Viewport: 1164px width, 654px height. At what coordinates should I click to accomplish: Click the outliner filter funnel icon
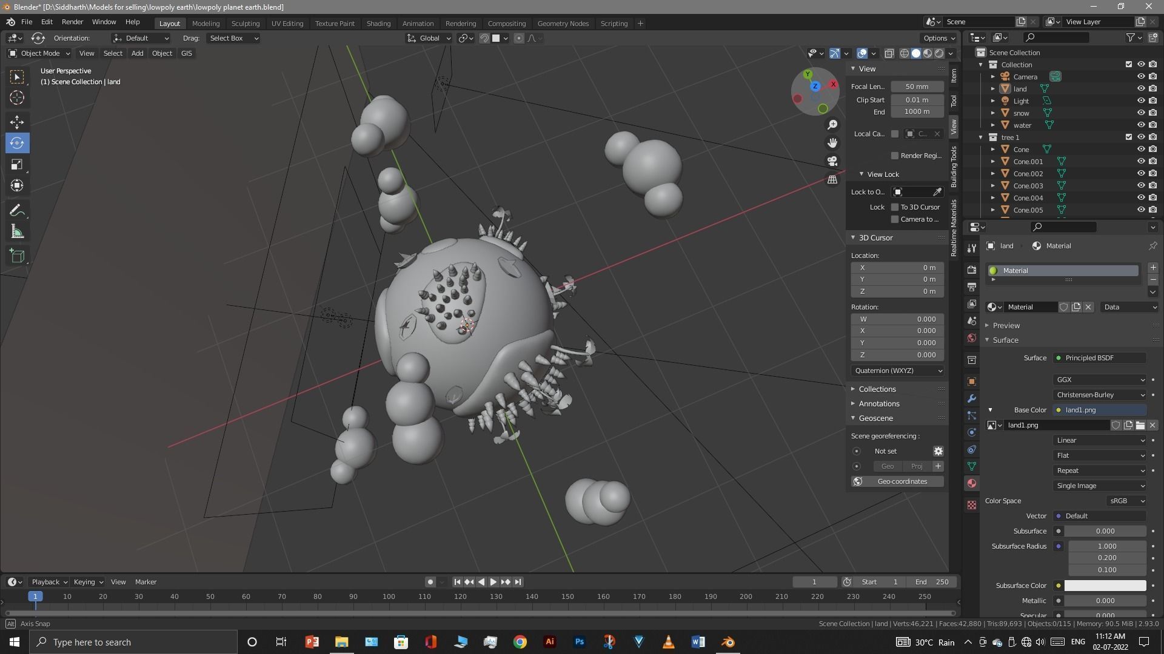(1131, 38)
